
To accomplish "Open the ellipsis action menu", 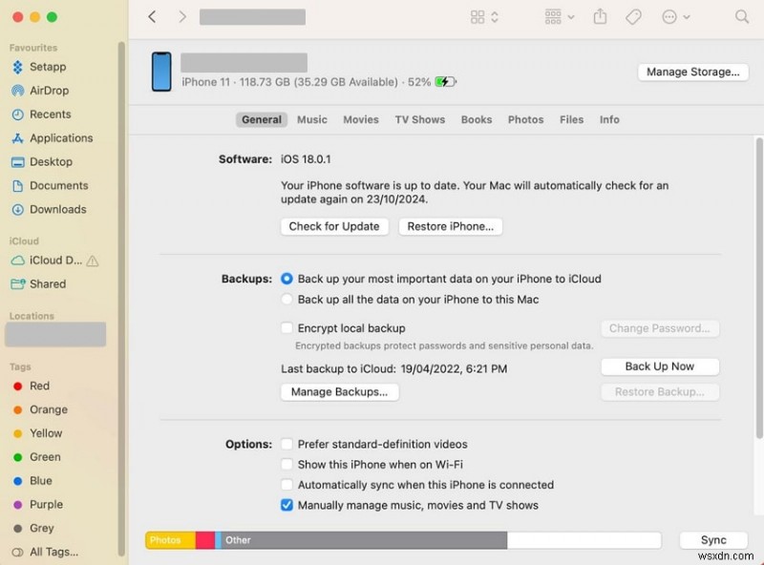I will click(x=676, y=17).
